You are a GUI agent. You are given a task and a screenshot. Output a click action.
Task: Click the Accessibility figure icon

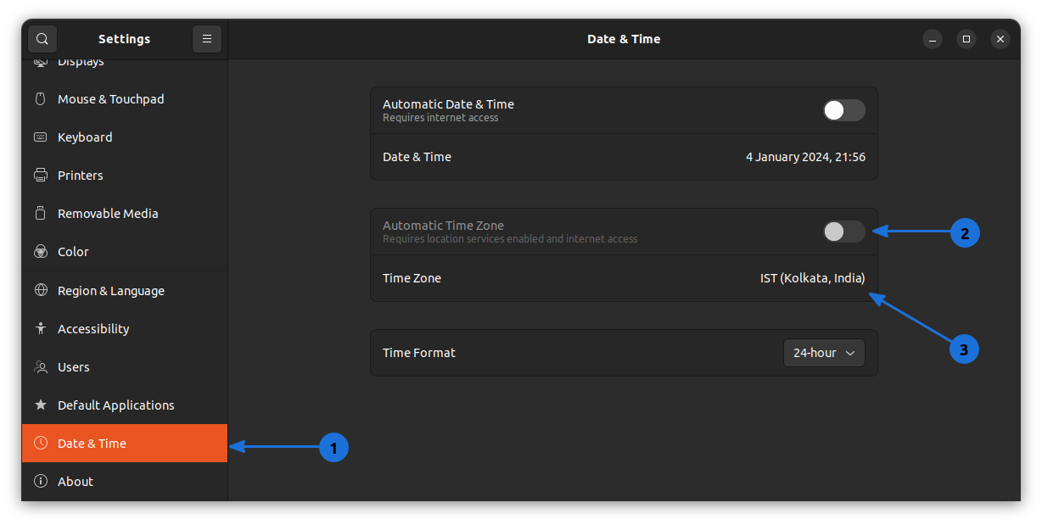[40, 328]
